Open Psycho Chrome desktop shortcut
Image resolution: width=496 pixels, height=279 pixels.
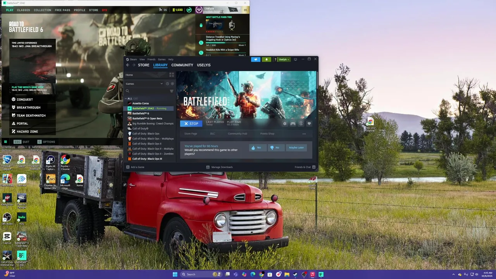[65, 162]
